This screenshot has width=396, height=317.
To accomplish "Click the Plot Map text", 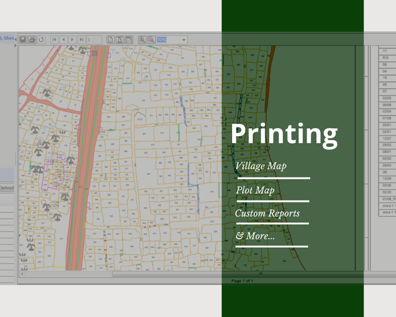I will (x=255, y=190).
